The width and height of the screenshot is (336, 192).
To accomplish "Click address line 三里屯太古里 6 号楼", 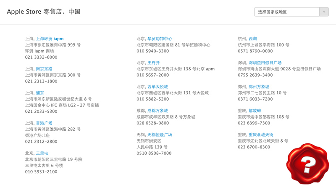I will (44, 166).
